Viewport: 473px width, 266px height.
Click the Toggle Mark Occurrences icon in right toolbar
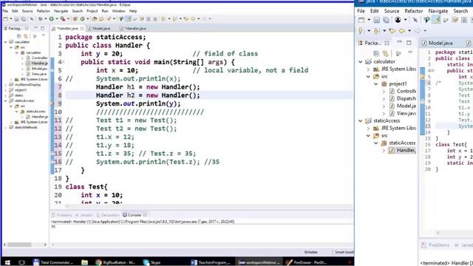coord(437,20)
